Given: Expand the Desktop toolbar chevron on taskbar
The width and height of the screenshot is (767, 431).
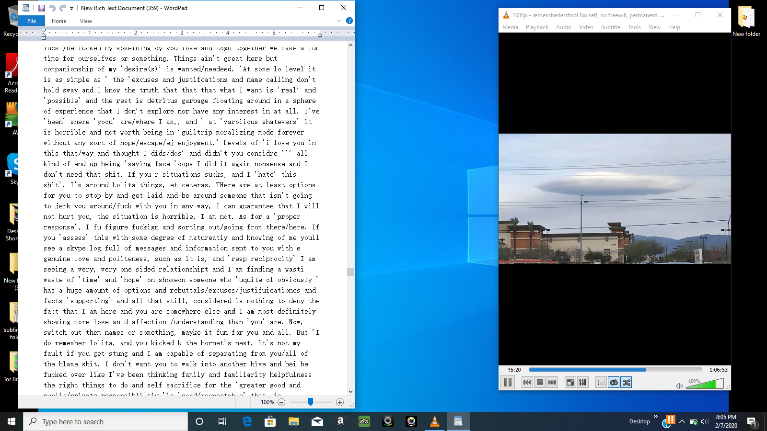Looking at the screenshot, I should click(655, 417).
